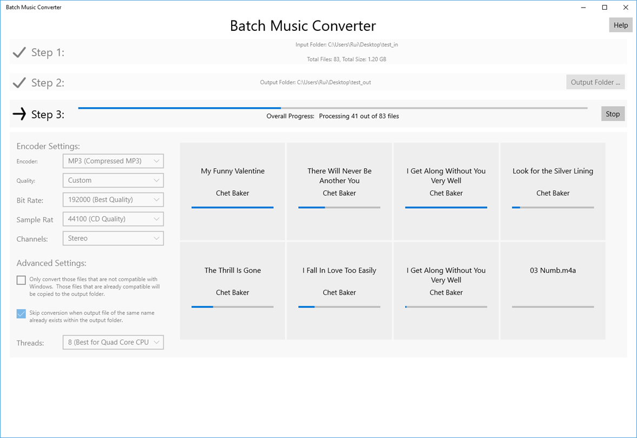637x438 pixels.
Task: Open the Bit Rate dropdown
Action: [113, 200]
